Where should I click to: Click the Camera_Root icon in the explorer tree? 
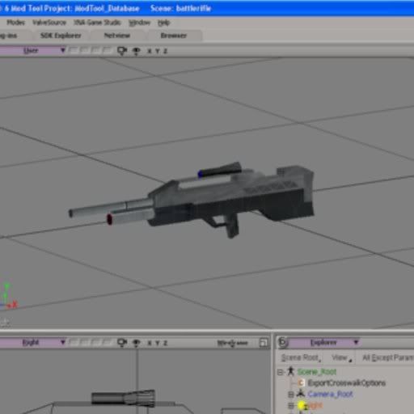click(301, 394)
